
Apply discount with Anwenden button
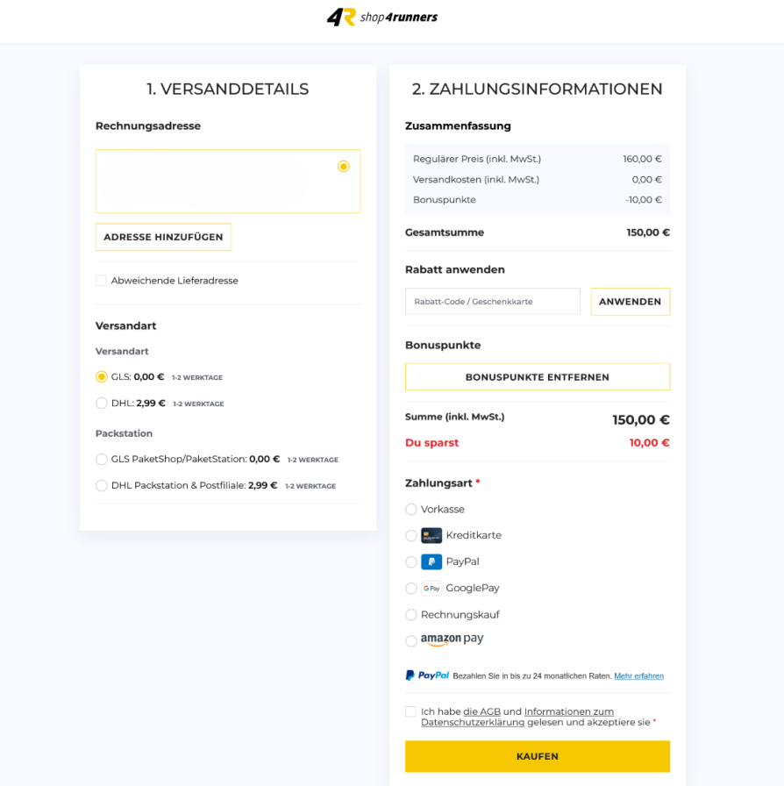(631, 302)
